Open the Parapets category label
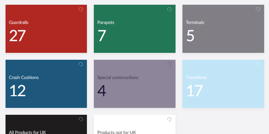This screenshot has width=269, height=134. [106, 22]
